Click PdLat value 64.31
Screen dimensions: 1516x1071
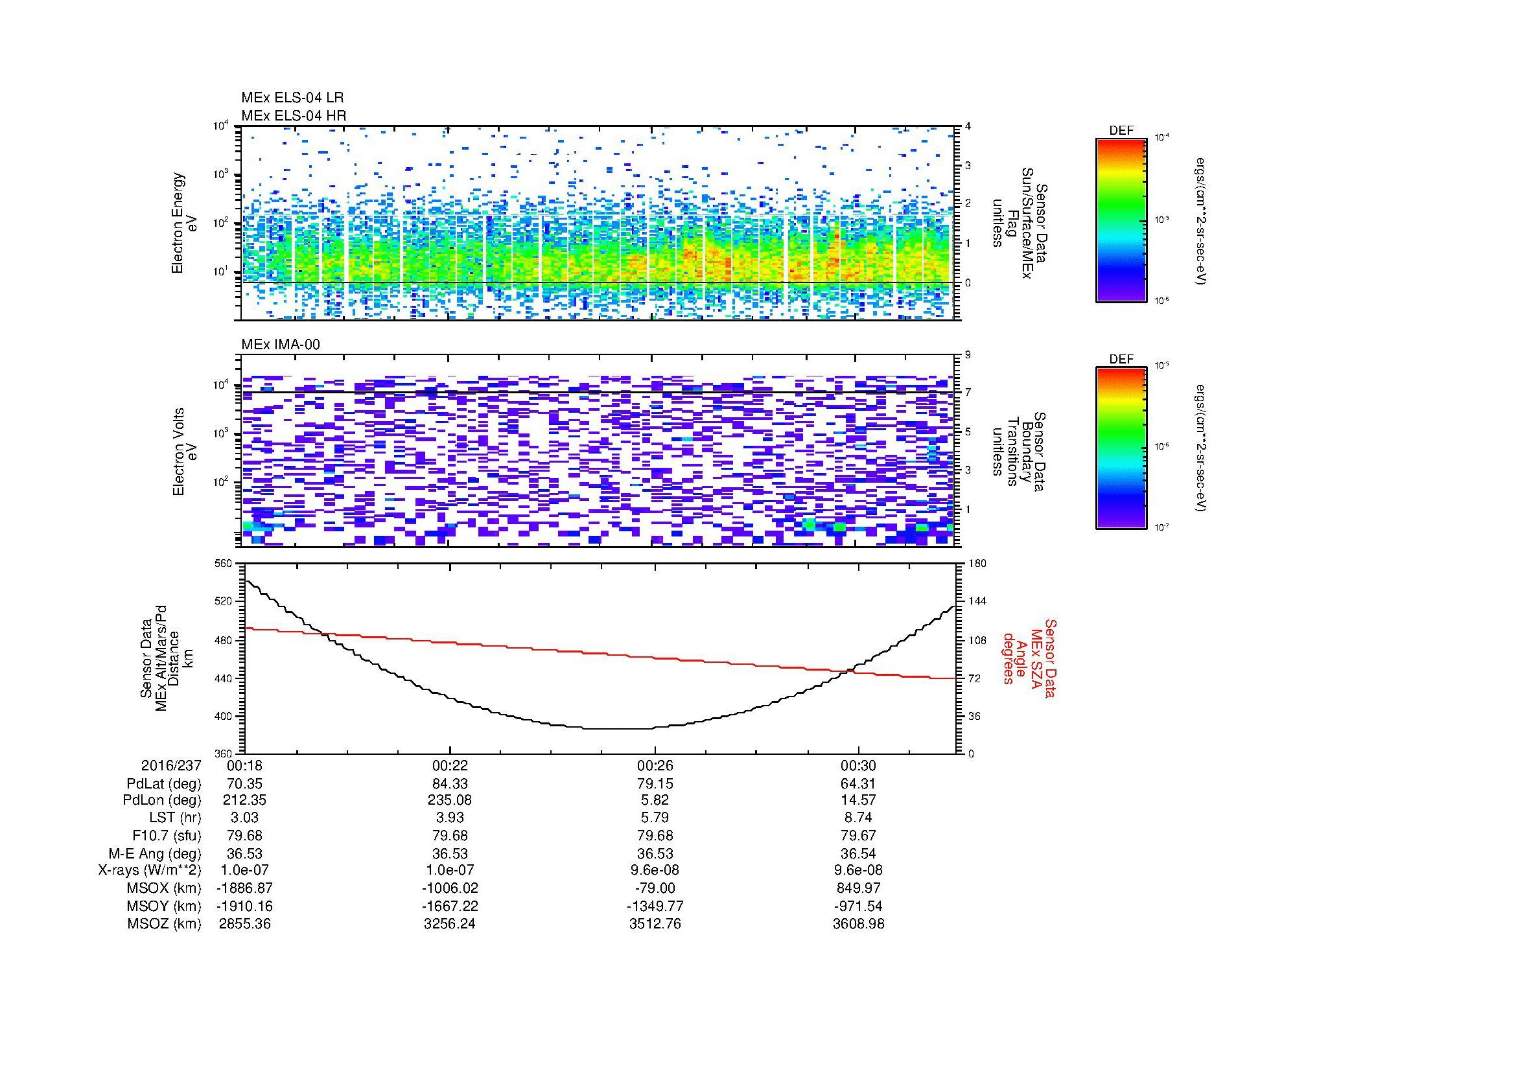point(858,784)
